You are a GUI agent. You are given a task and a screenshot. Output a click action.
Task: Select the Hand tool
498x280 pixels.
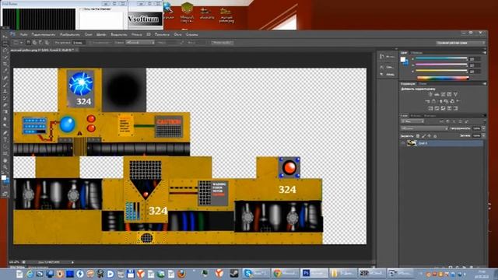5,161
